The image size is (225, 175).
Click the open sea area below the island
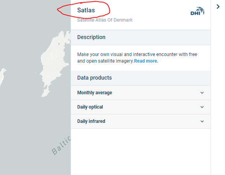36,121
